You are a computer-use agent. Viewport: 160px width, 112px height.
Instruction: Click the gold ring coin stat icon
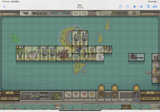click(92, 94)
